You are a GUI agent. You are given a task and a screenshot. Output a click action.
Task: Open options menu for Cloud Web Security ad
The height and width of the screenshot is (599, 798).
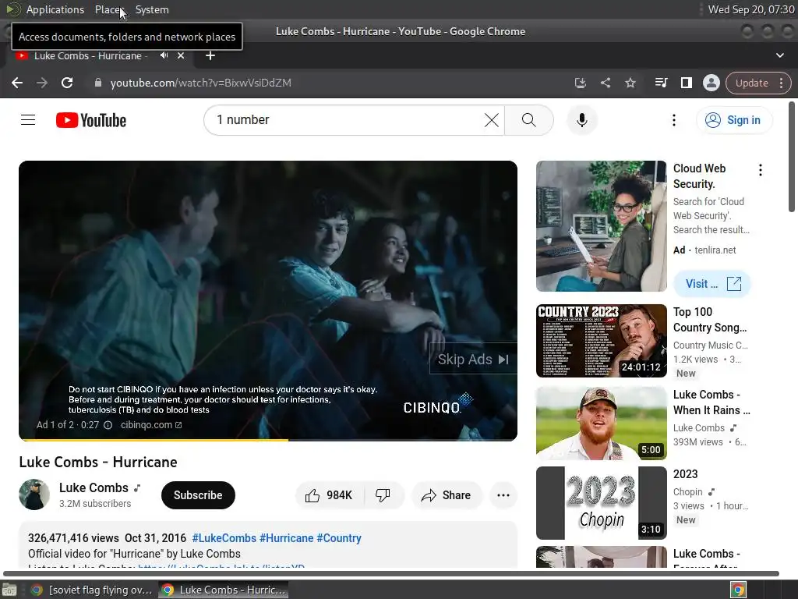click(x=761, y=170)
